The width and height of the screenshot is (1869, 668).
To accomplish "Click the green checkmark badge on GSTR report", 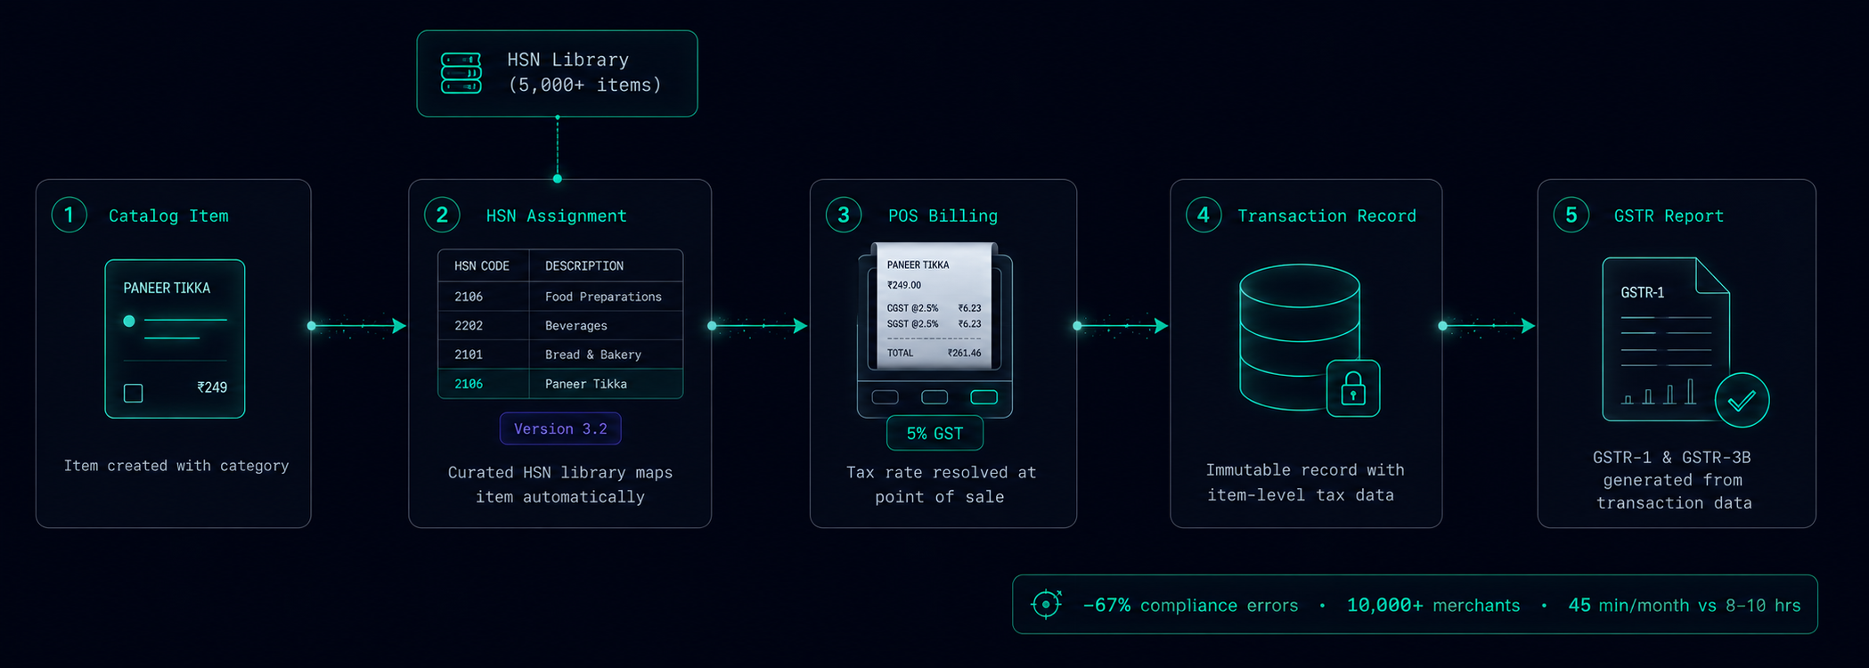I will pyautogui.click(x=1742, y=400).
